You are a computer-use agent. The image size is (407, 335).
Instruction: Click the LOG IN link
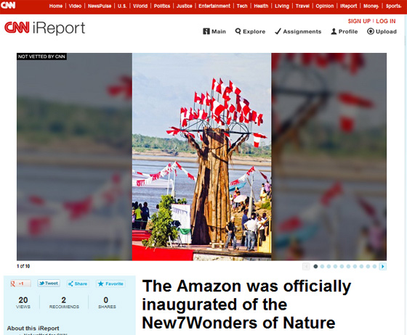[386, 21]
